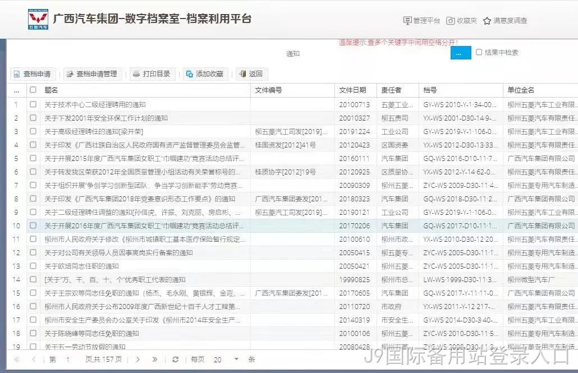Image resolution: width=578 pixels, height=373 pixels.
Task: Refresh the table with reload icon
Action: [x=176, y=360]
